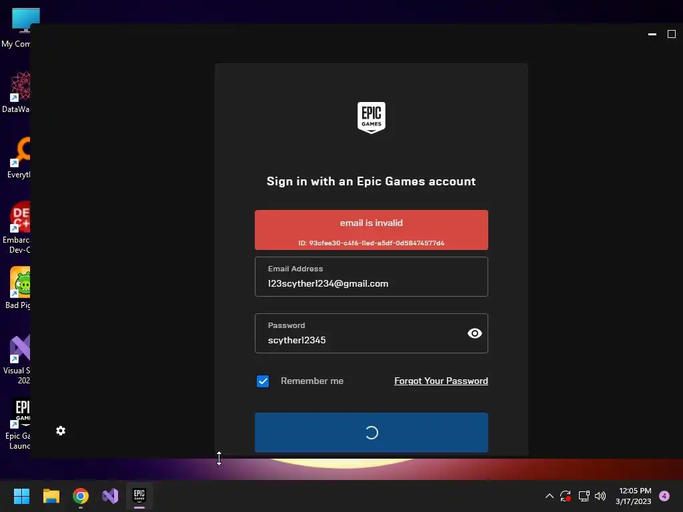Open the launcher settings gear icon

click(61, 431)
